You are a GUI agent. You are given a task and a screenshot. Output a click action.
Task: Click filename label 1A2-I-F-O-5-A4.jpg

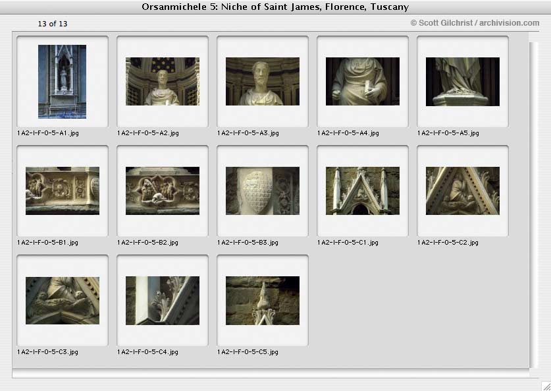click(348, 133)
